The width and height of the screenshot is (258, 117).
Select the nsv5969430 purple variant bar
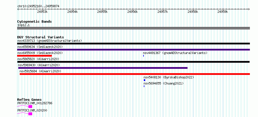pyautogui.click(x=103, y=68)
